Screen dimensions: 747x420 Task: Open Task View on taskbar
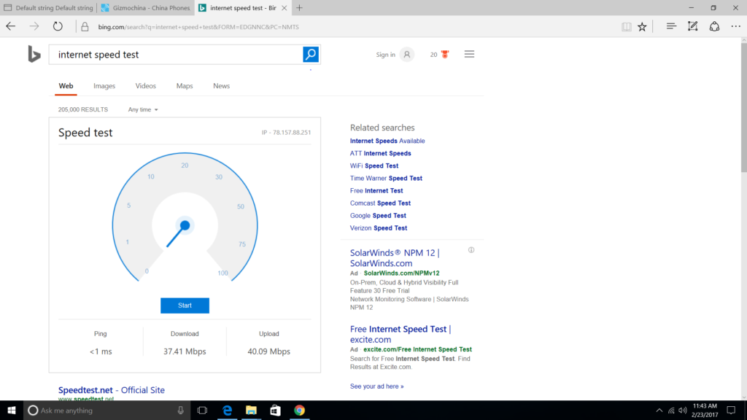tap(202, 411)
